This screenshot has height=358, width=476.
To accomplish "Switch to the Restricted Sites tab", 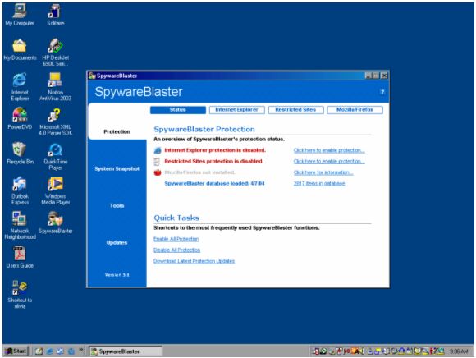I will 295,110.
